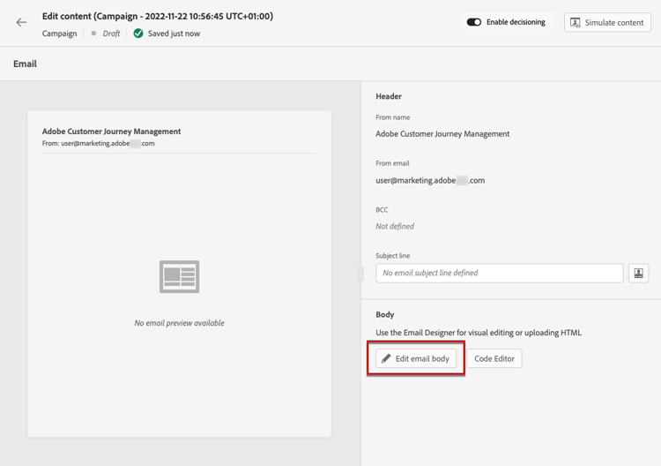Screen dimensions: 661x466
Task: Toggle the Enable decisioning switch
Action: click(x=474, y=22)
